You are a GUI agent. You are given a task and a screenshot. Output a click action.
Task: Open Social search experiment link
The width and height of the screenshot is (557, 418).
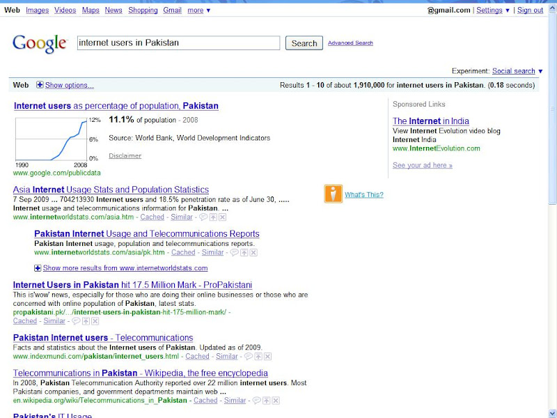point(513,71)
